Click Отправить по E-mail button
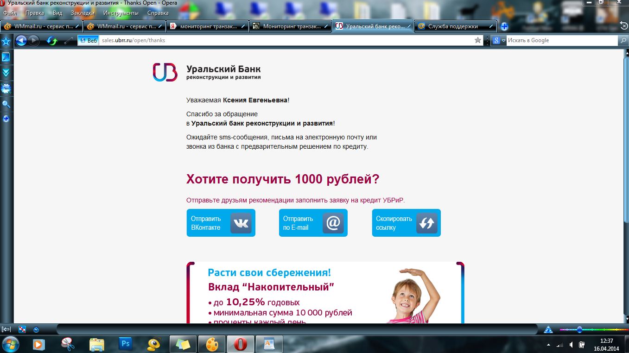Screen dimensions: 629x353 point(313,223)
